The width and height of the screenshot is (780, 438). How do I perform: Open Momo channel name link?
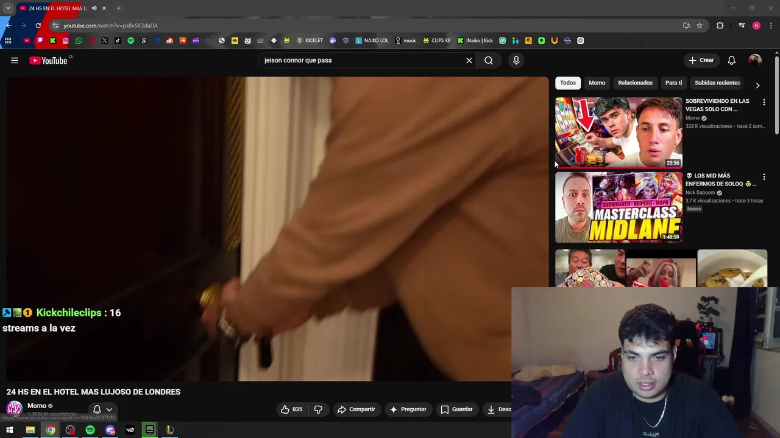pyautogui.click(x=37, y=406)
